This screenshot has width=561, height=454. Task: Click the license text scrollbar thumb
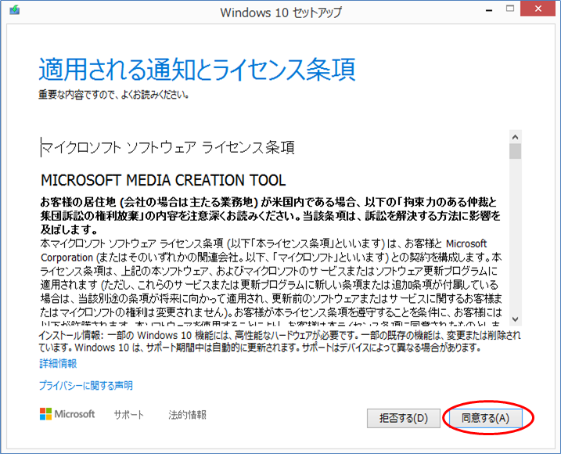pyautogui.click(x=515, y=151)
